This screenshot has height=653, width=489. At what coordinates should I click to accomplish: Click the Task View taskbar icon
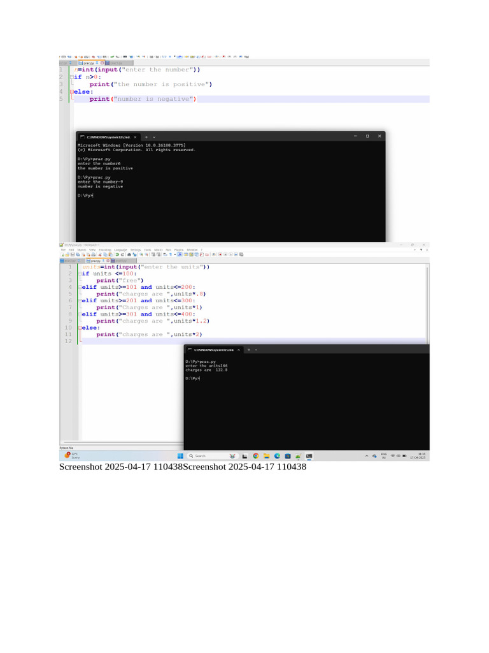(245, 456)
